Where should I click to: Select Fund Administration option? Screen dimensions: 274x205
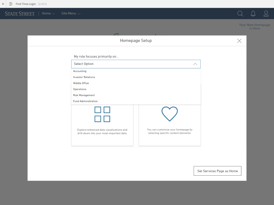(85, 101)
